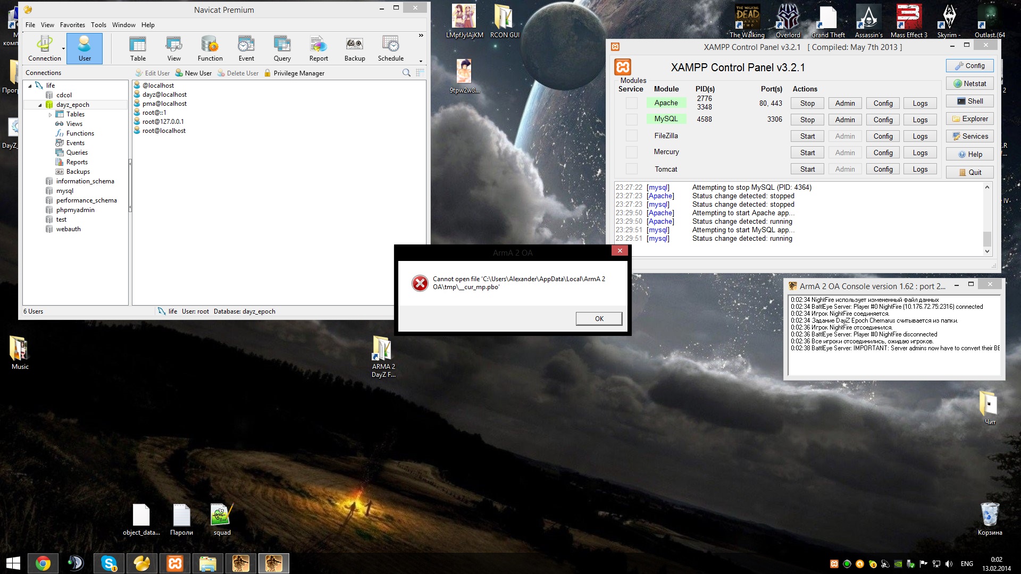Click the XAMPP log scrollbar down arrow
This screenshot has height=574, width=1021.
coord(987,251)
